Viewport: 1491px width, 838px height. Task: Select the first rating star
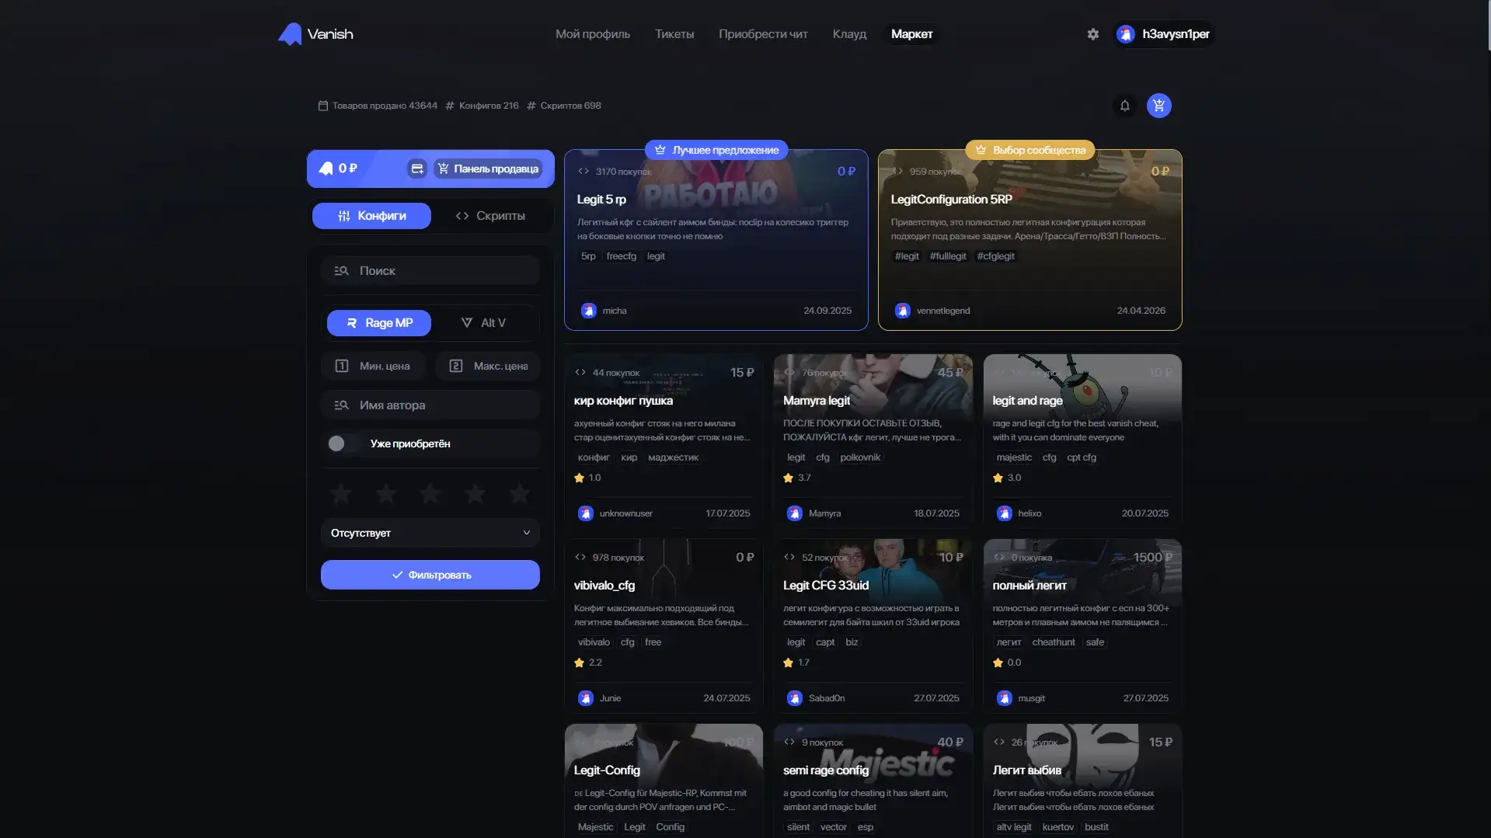tap(340, 493)
